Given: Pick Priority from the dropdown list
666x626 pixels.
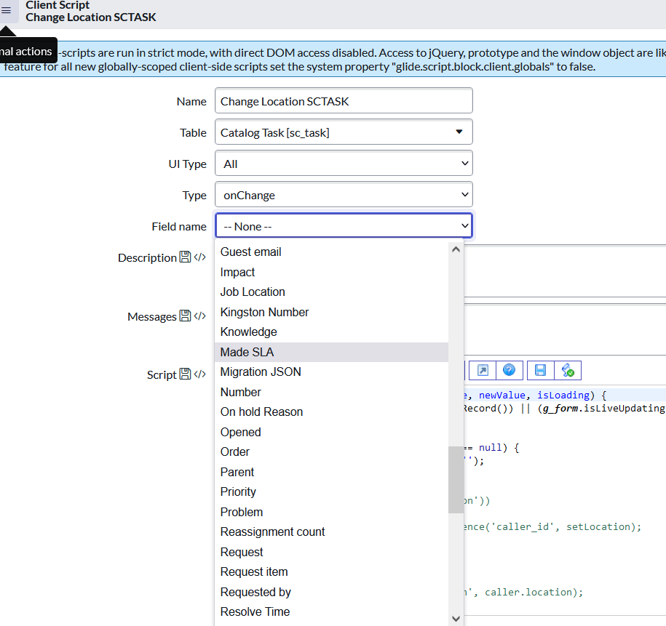Looking at the screenshot, I should (x=331, y=492).
